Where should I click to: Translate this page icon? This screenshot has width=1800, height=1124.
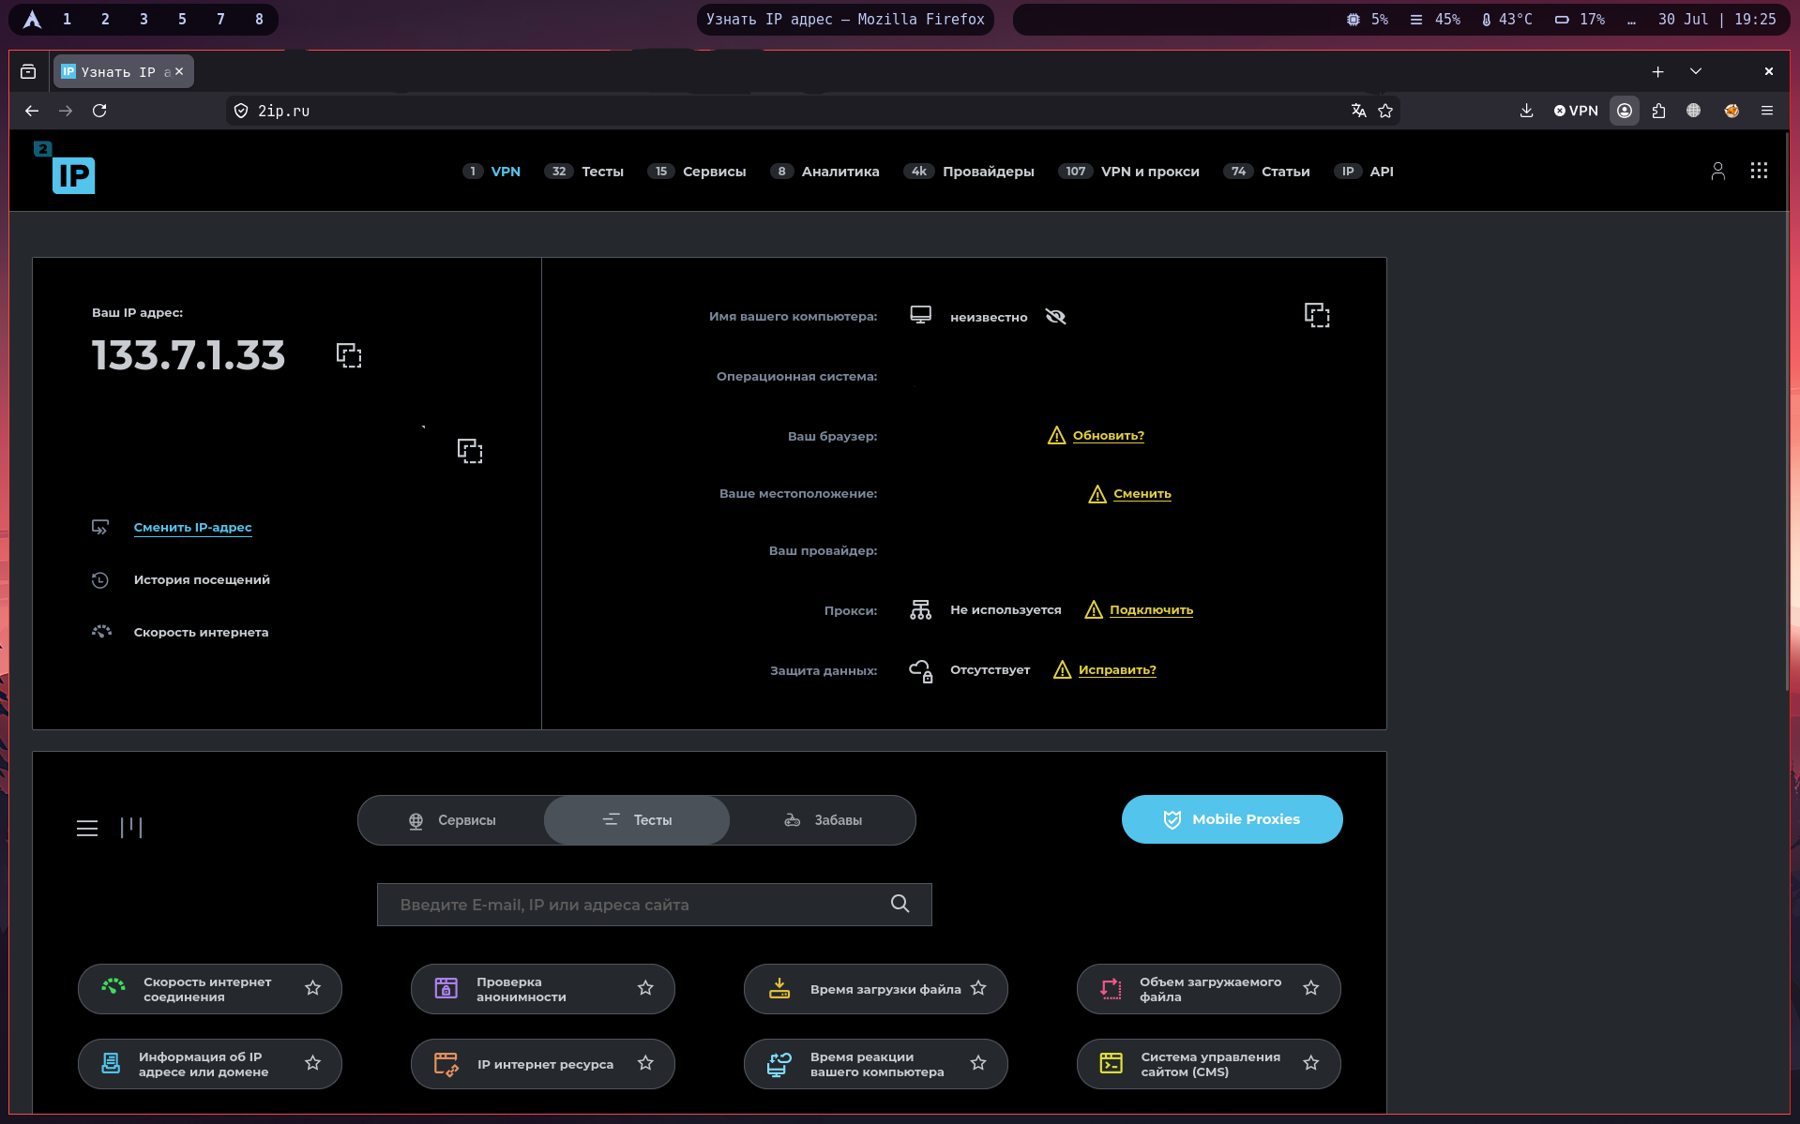[x=1358, y=111]
